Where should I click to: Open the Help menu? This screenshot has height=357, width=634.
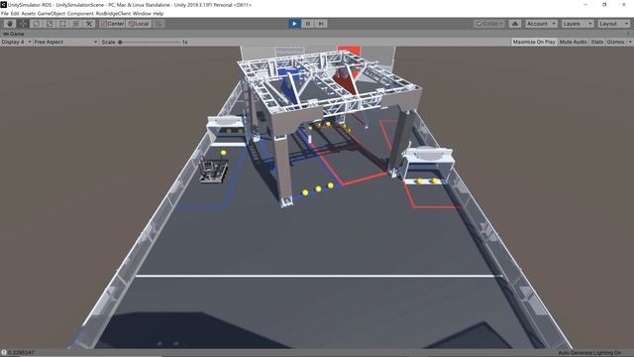(x=158, y=13)
